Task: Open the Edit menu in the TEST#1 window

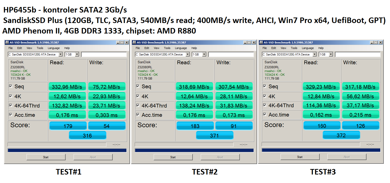Action: coord(20,48)
